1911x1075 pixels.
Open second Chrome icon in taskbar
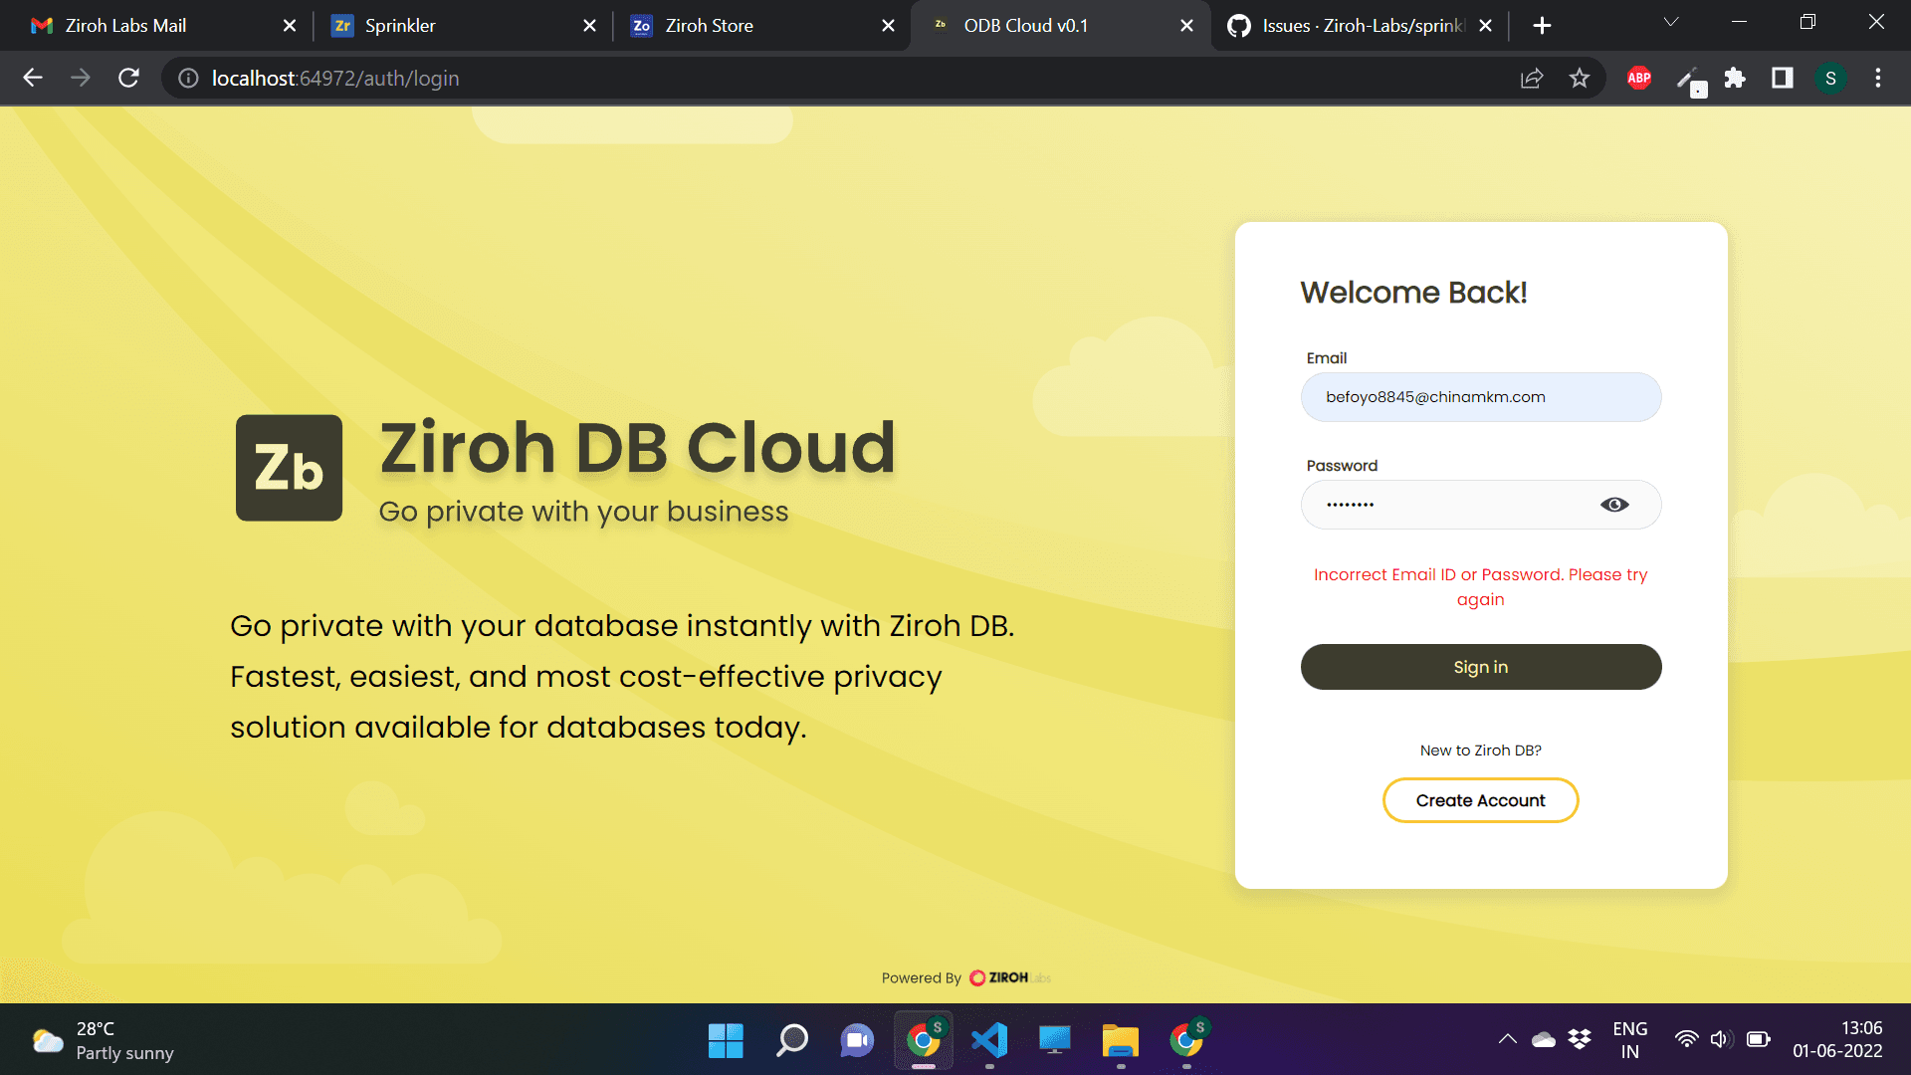point(1186,1041)
